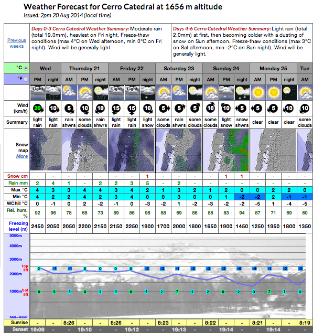
Task: Click Friday night light snow icon
Action: (147, 92)
